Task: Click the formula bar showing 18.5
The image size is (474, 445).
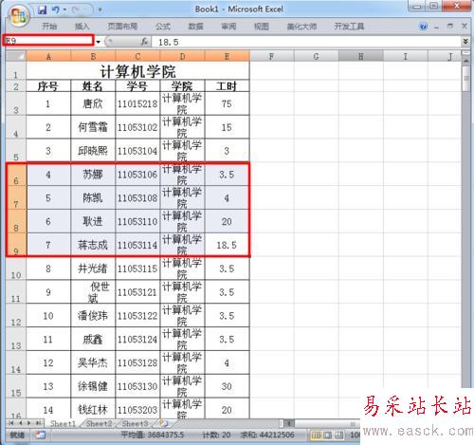Action: click(306, 42)
